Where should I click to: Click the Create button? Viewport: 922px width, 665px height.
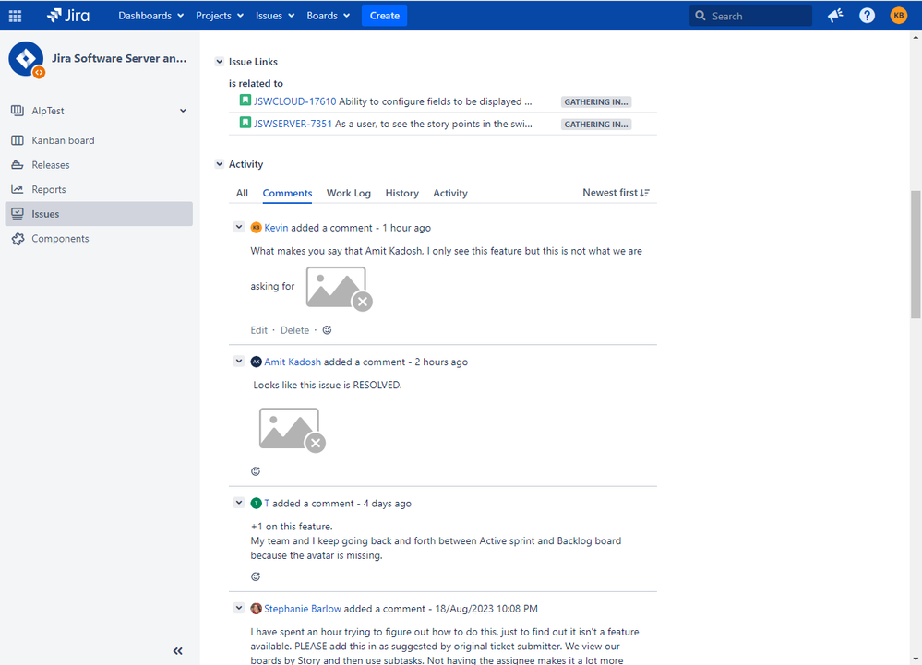click(x=385, y=16)
